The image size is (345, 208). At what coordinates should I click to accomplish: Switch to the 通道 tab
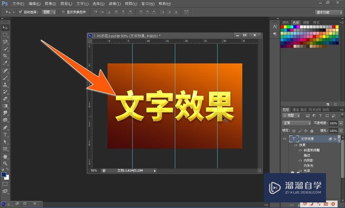point(296,109)
